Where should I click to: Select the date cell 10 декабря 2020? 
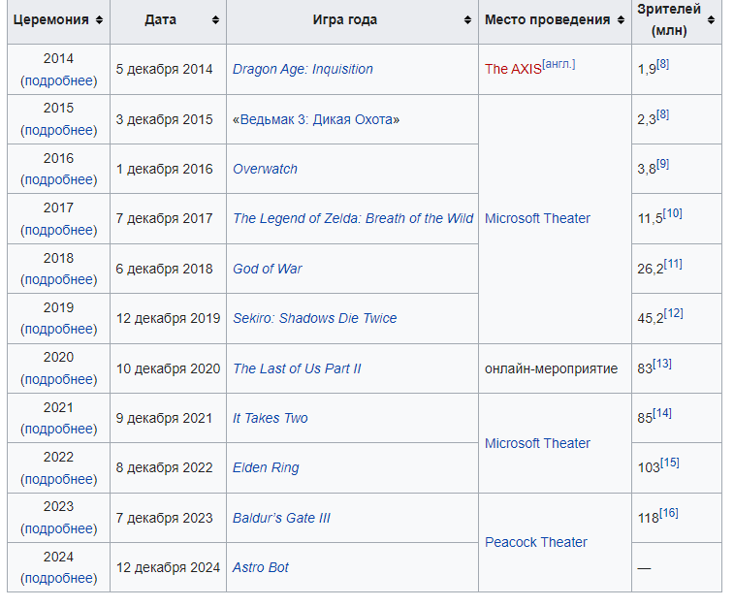[168, 368]
